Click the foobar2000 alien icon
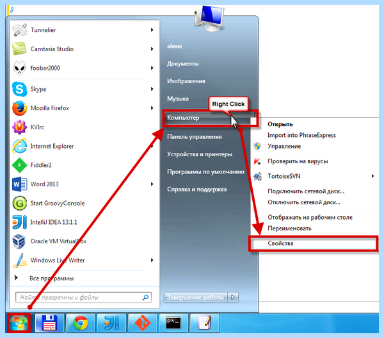Screen dimensions: 384x338 coord(19,68)
